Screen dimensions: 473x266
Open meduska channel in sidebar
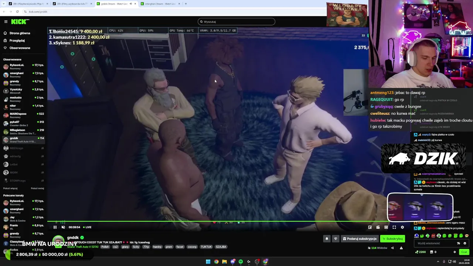23,99
